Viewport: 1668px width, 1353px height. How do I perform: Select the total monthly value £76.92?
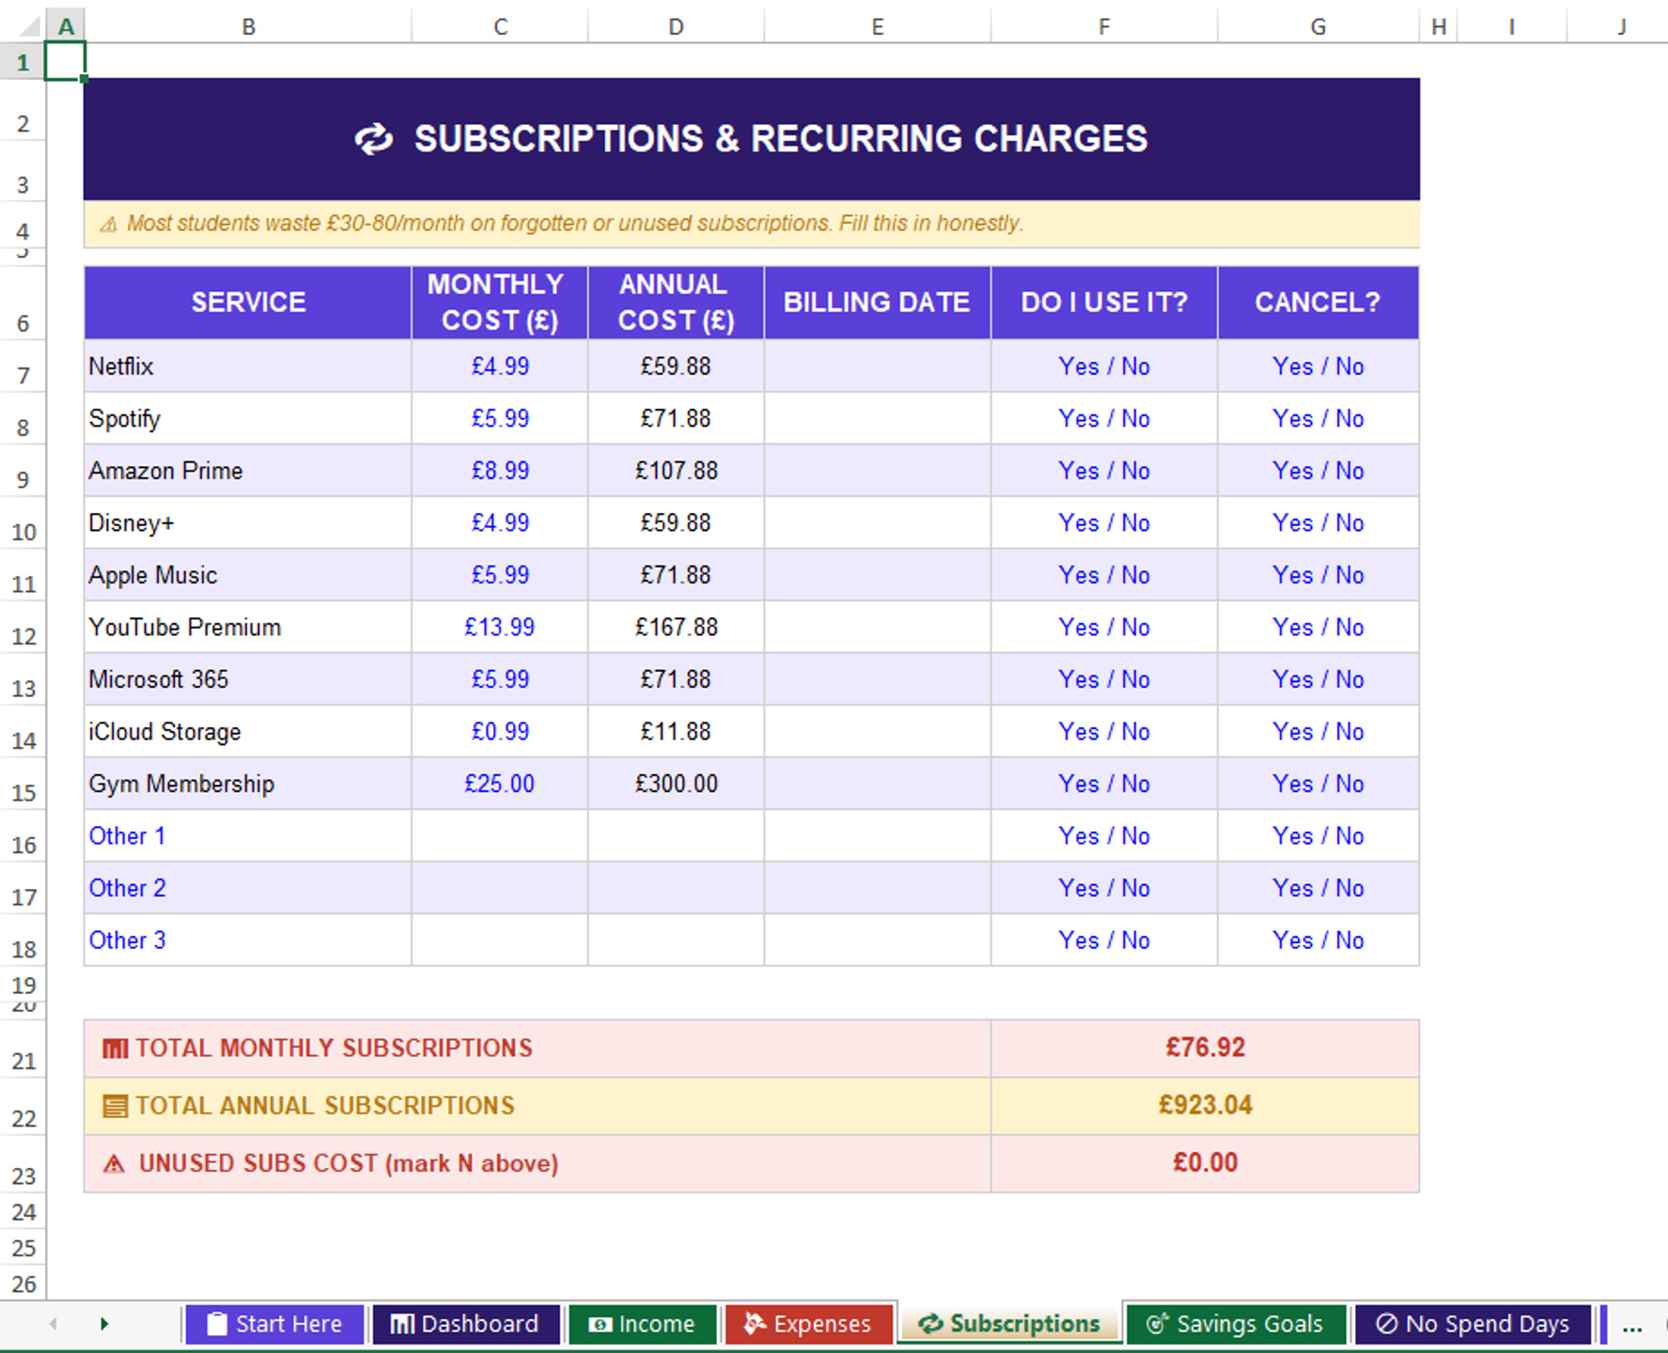(x=1205, y=1049)
